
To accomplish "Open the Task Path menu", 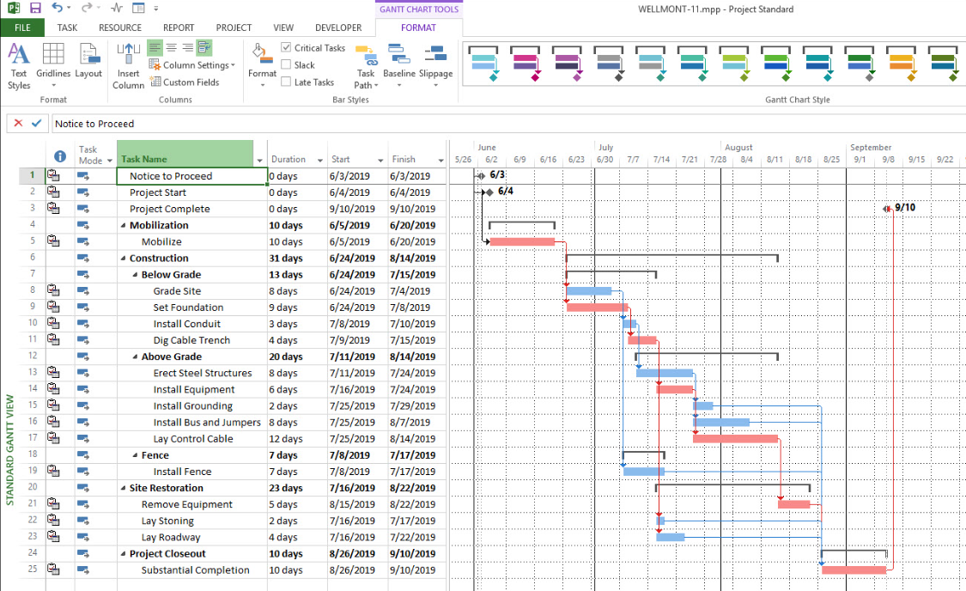I will point(366,66).
